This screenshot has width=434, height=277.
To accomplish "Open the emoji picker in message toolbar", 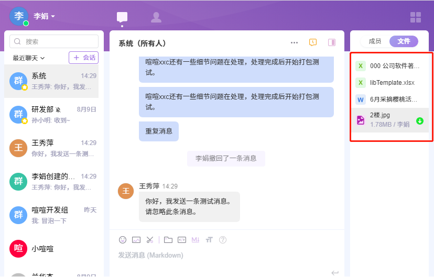I will [123, 240].
